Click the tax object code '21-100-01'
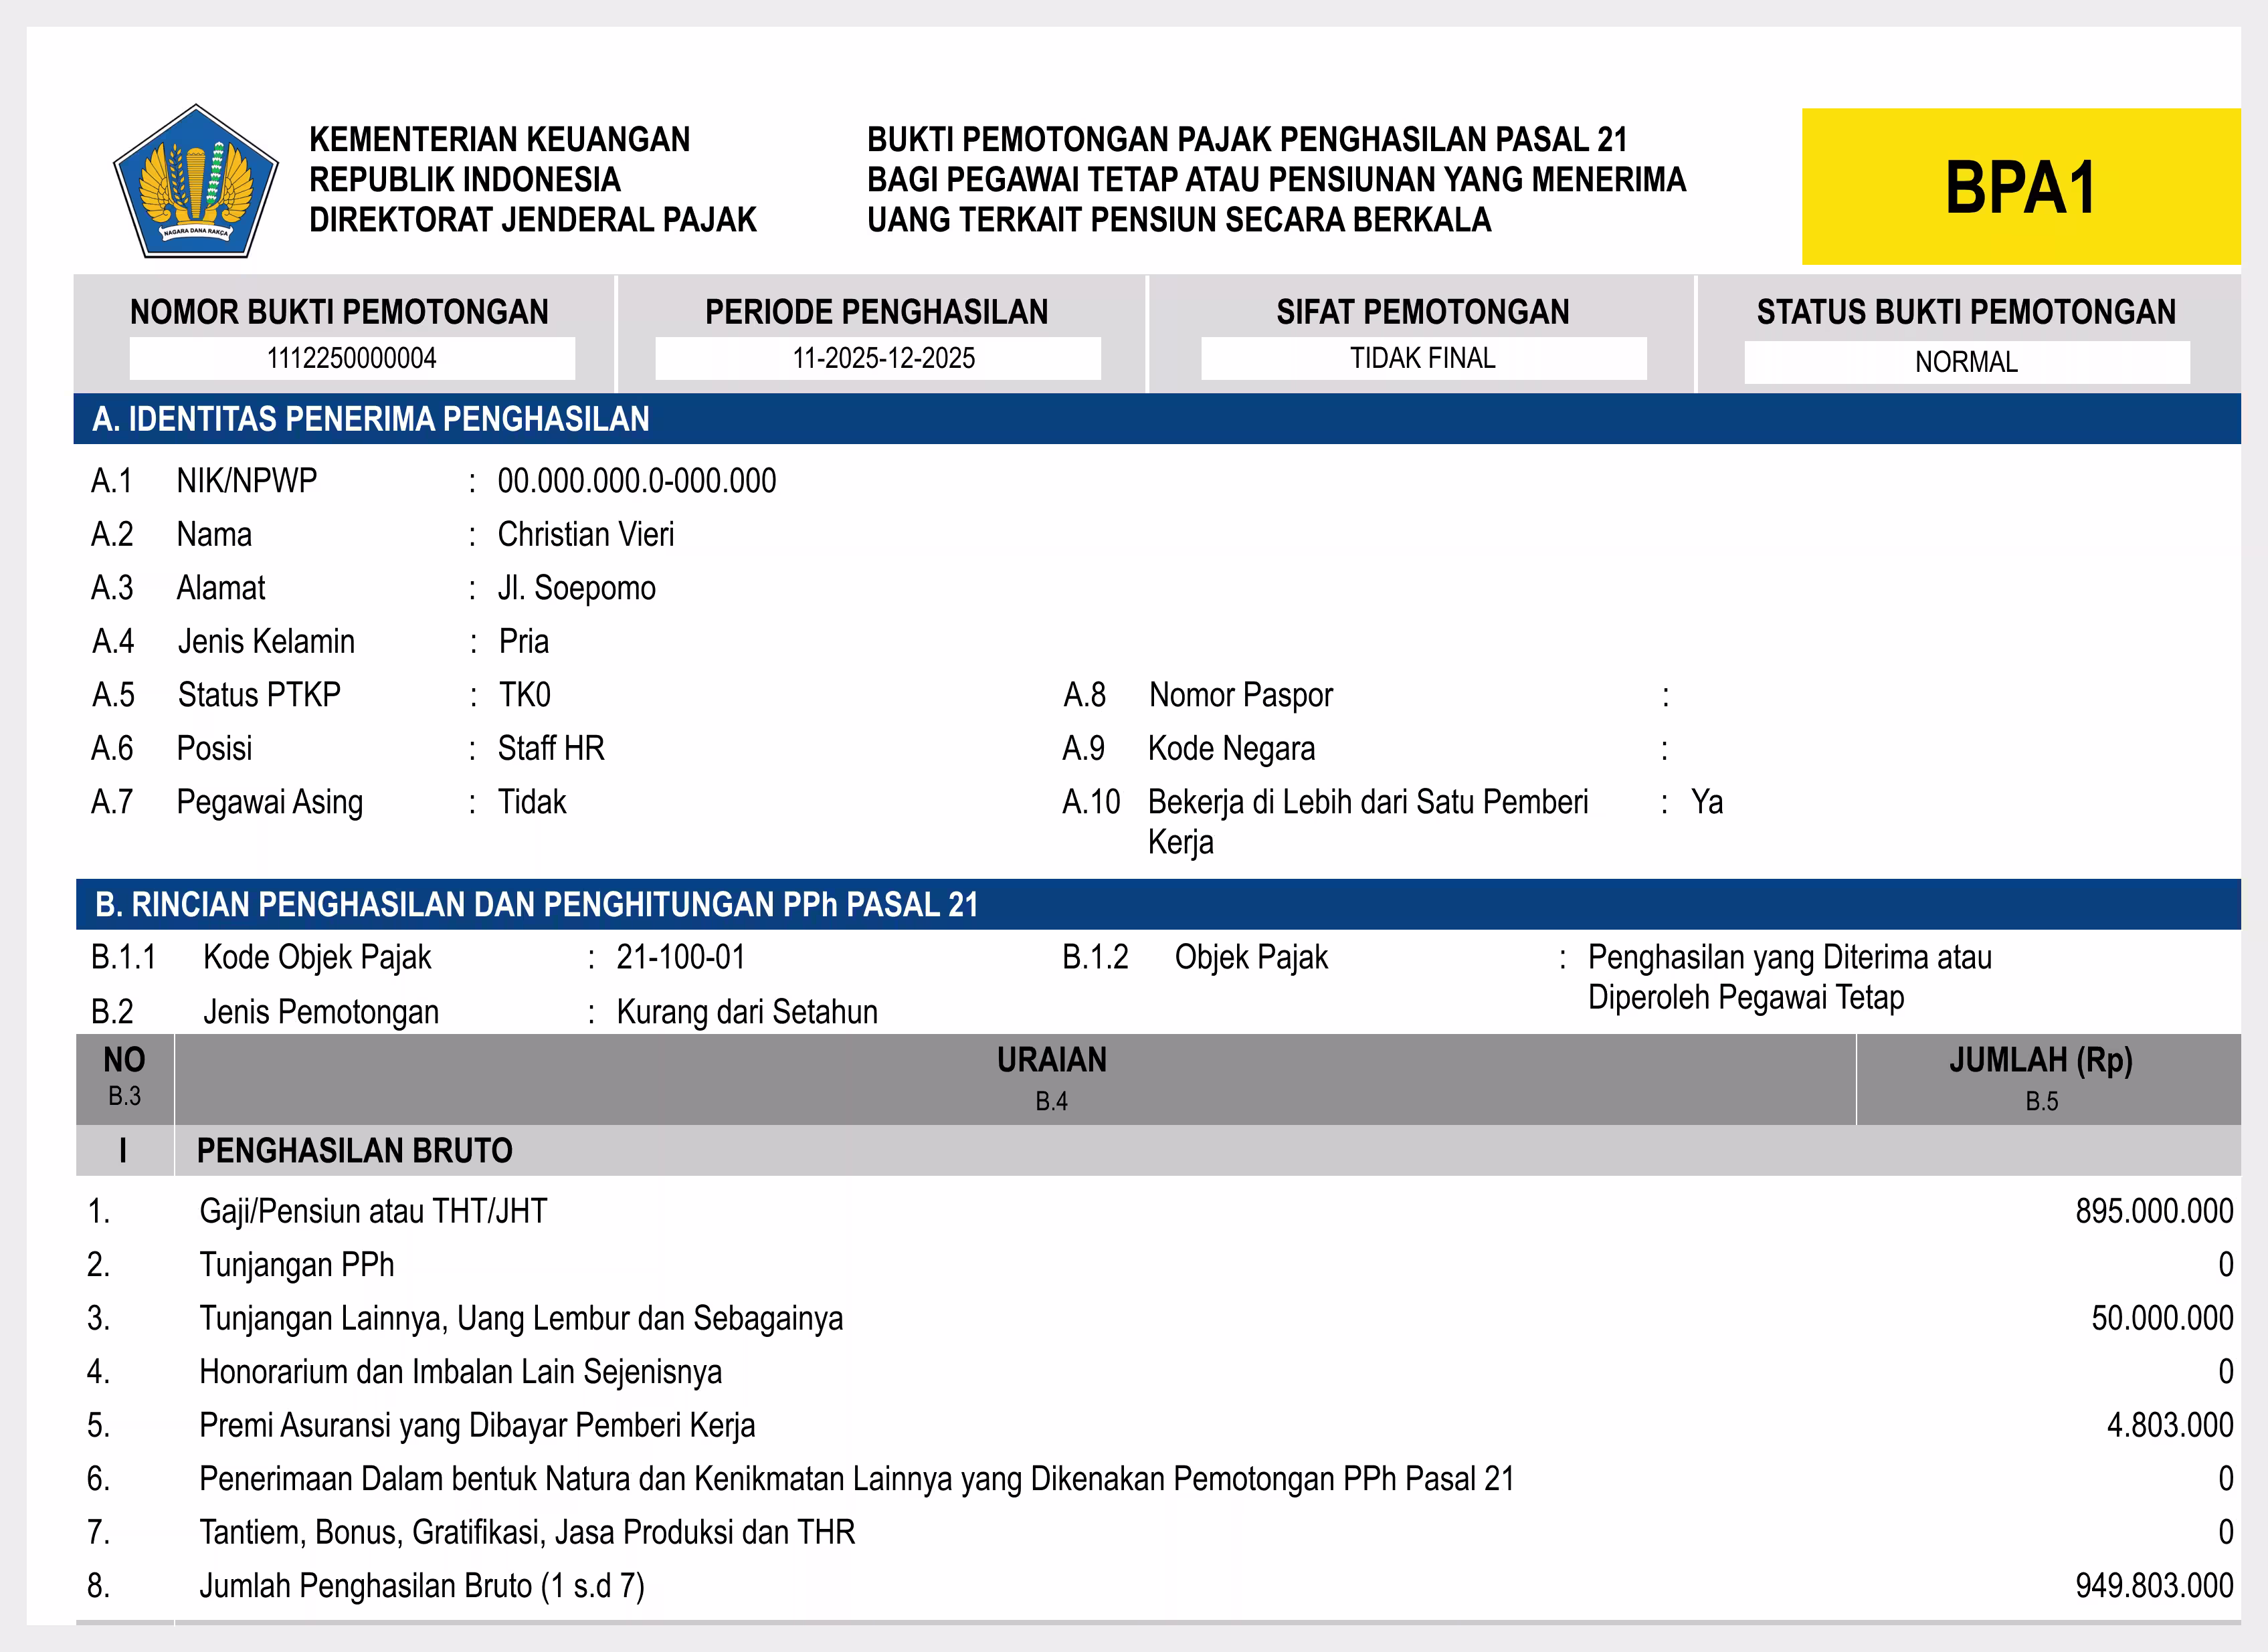The width and height of the screenshot is (2268, 1652). (681, 957)
